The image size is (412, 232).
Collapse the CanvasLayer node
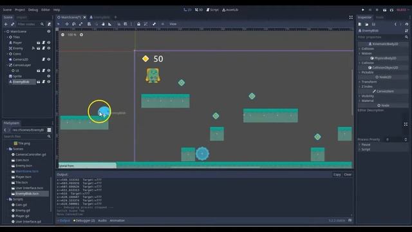pyautogui.click(x=7, y=65)
